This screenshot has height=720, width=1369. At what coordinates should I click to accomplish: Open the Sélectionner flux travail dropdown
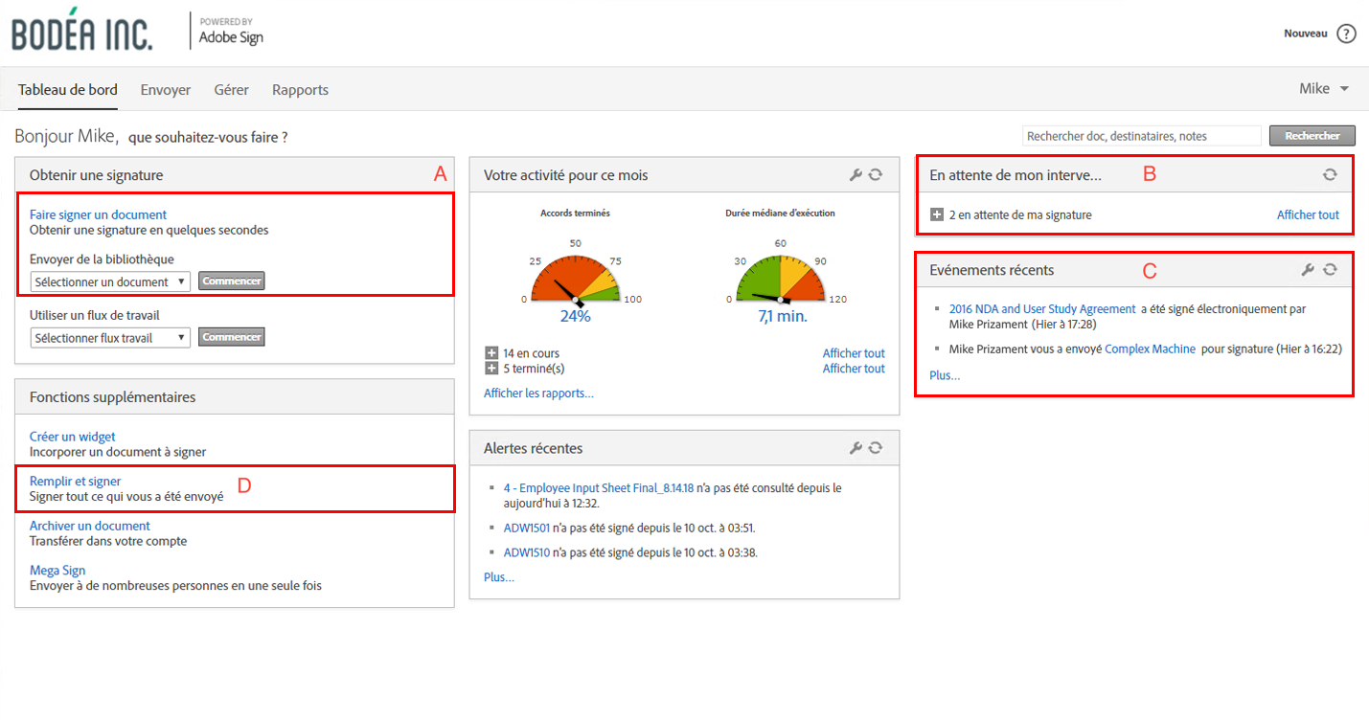[x=110, y=338]
